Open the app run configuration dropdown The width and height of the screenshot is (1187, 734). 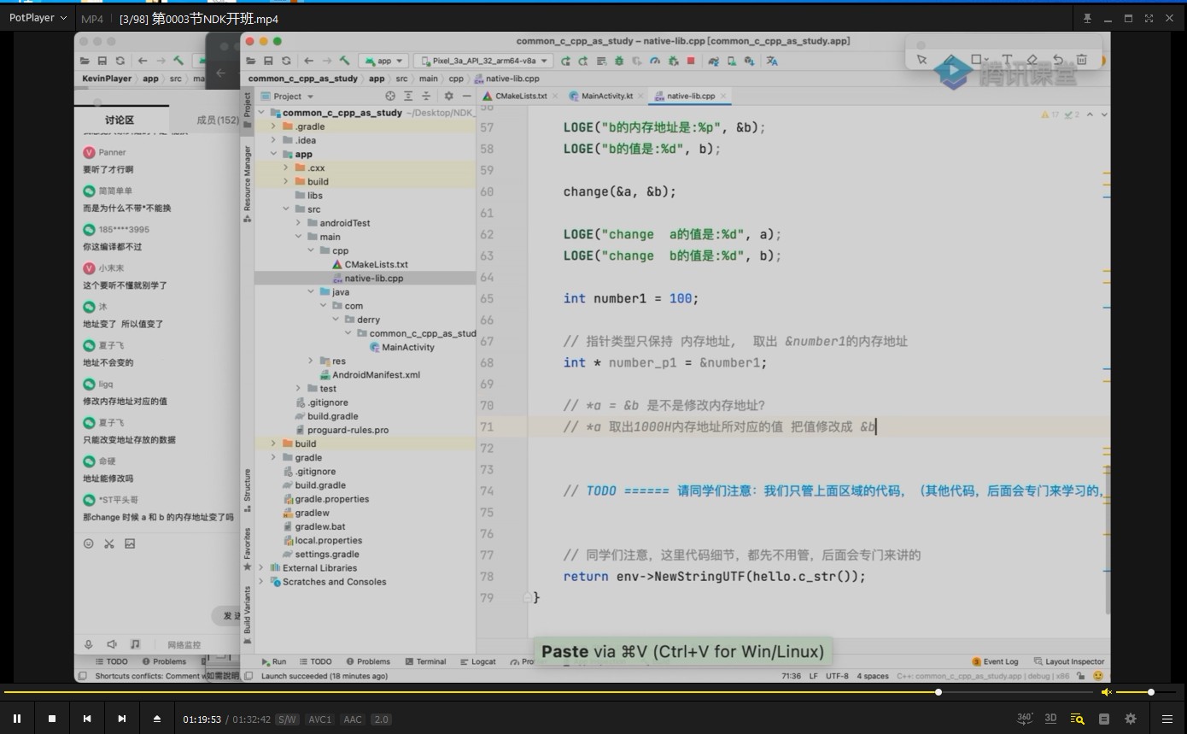pyautogui.click(x=383, y=61)
